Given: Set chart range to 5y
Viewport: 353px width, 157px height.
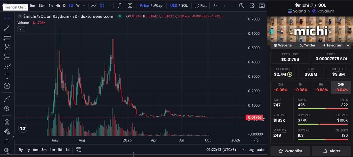Looking at the screenshot, I should [x=21, y=150].
